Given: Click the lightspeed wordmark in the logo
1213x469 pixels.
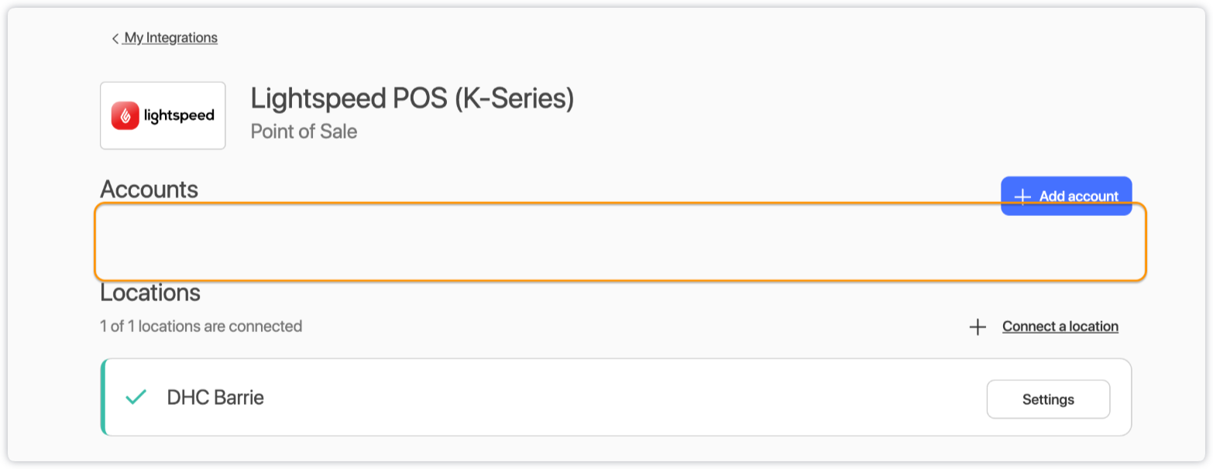Looking at the screenshot, I should point(179,116).
